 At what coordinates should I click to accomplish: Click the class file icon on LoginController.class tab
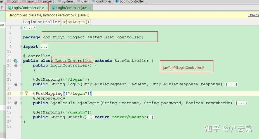click(x=9, y=8)
